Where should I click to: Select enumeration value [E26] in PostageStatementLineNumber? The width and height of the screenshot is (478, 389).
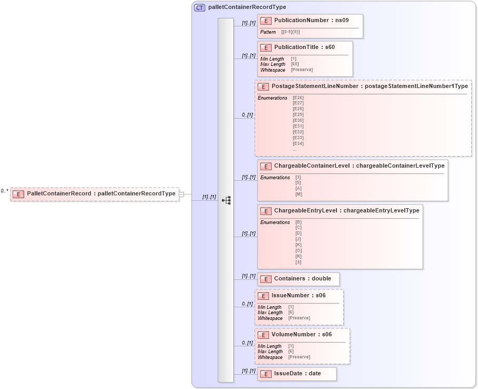298,98
